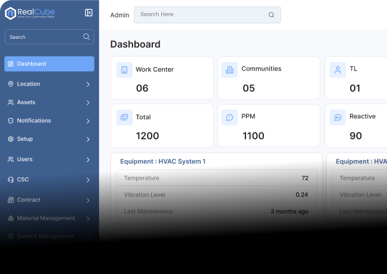Click the Assets people icon
Screen dimensions: 387x274
pyautogui.click(x=11, y=102)
